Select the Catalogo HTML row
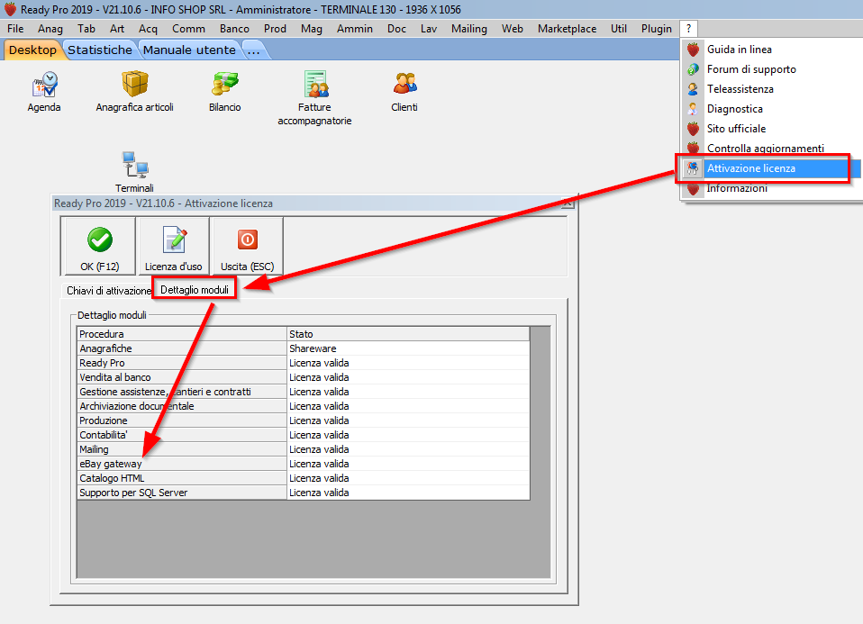This screenshot has height=624, width=863. point(304,477)
